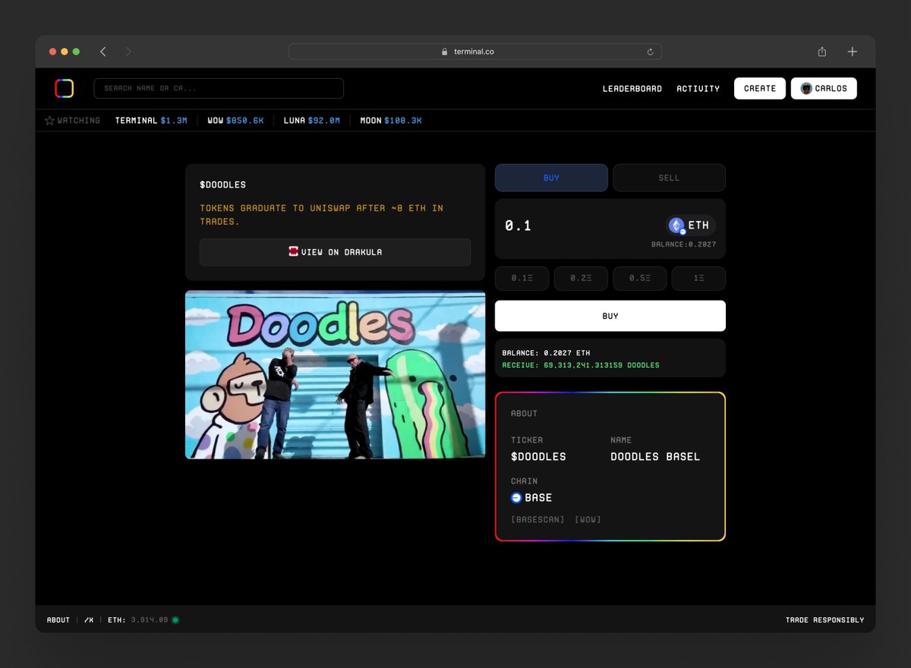Image resolution: width=911 pixels, height=668 pixels.
Task: Go forward with browser forward arrow
Action: pyautogui.click(x=128, y=52)
